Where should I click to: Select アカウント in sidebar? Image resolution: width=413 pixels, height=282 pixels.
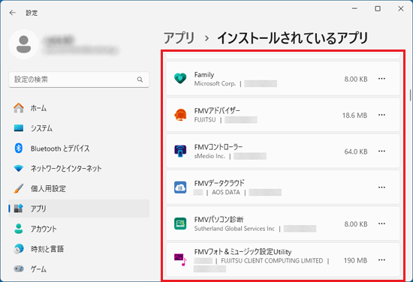pyautogui.click(x=79, y=229)
